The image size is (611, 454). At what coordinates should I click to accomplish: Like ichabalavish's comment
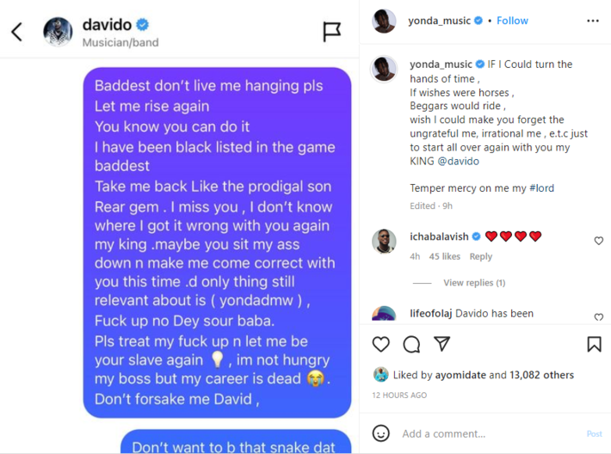click(599, 241)
